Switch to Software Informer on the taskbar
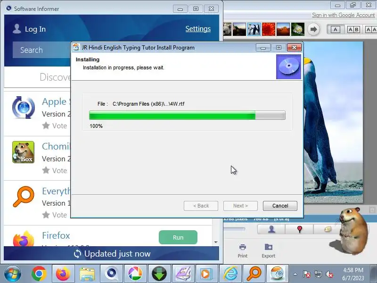This screenshot has width=377, height=283. [x=111, y=274]
